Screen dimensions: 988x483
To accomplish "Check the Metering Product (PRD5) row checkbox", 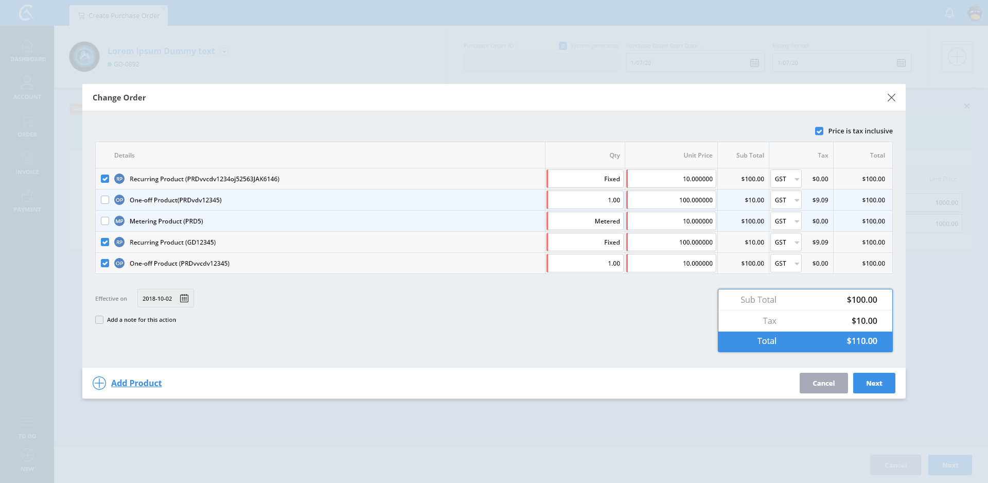I will (x=105, y=221).
